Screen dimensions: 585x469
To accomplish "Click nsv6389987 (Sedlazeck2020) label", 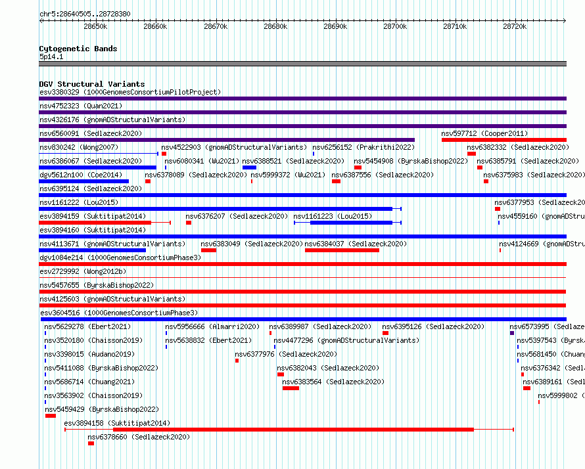I will point(320,326).
